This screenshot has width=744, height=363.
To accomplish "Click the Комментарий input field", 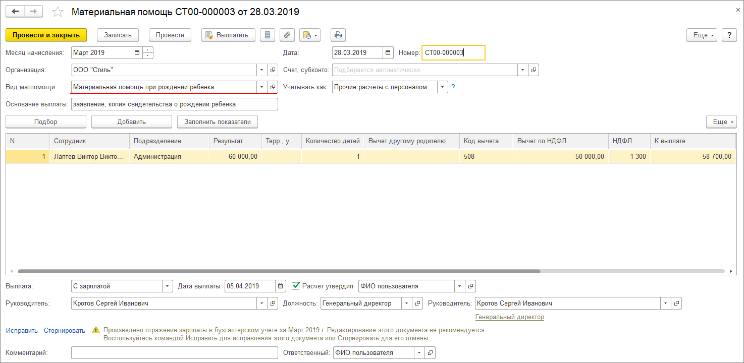I will 175,352.
